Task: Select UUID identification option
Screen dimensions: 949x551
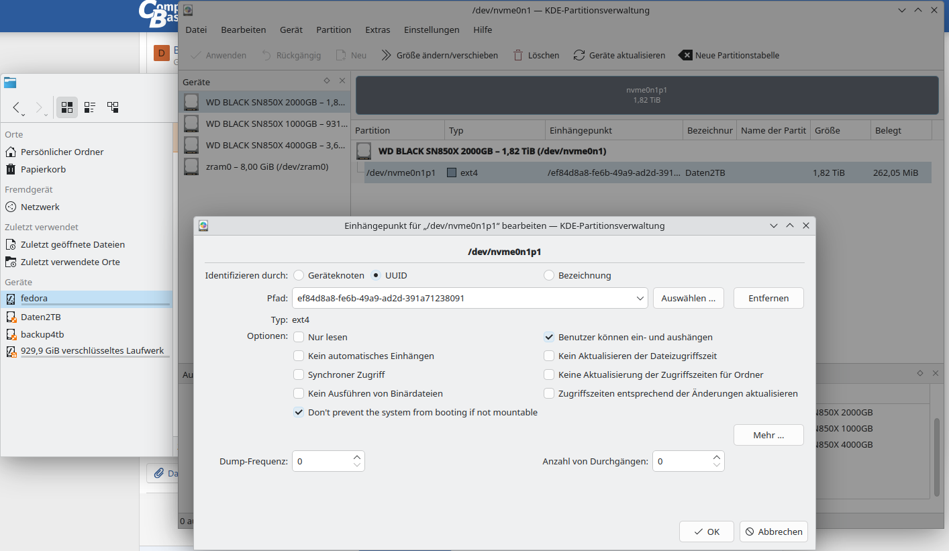Action: [389, 275]
